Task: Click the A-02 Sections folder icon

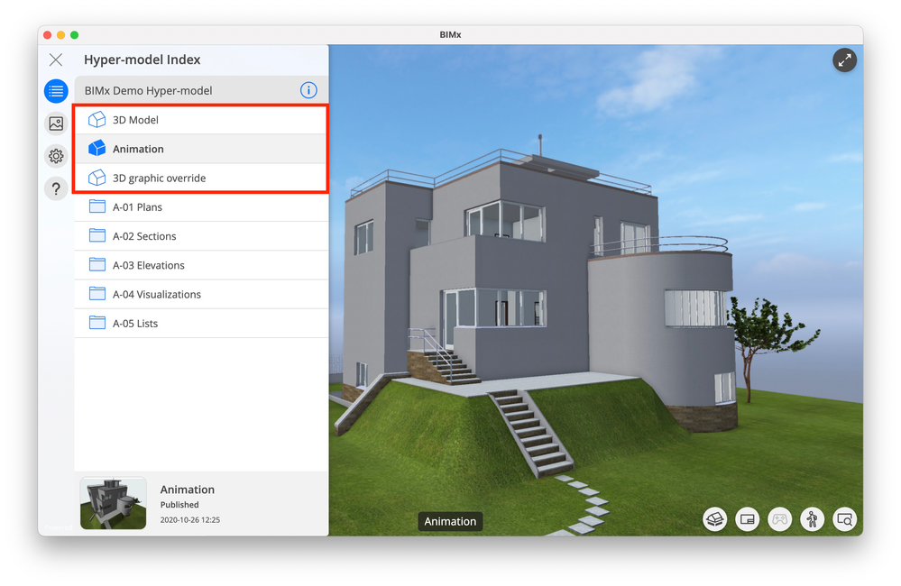Action: tap(97, 235)
